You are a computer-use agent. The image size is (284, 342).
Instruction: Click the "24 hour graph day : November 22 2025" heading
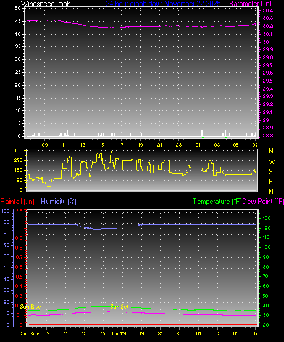tap(163, 3)
